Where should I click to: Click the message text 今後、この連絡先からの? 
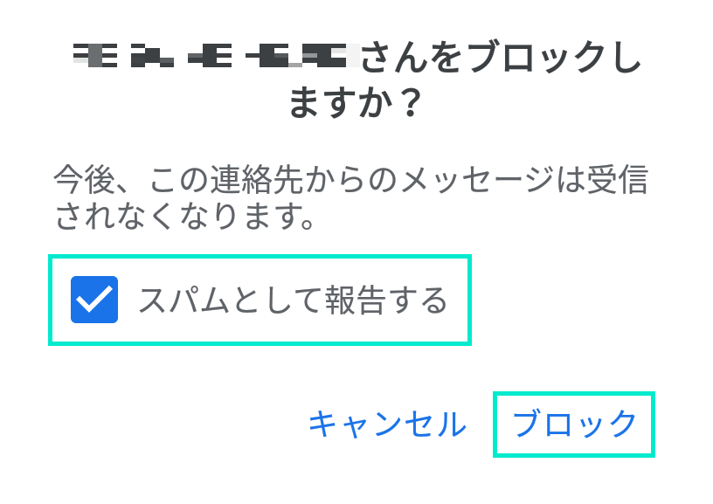pyautogui.click(x=227, y=181)
